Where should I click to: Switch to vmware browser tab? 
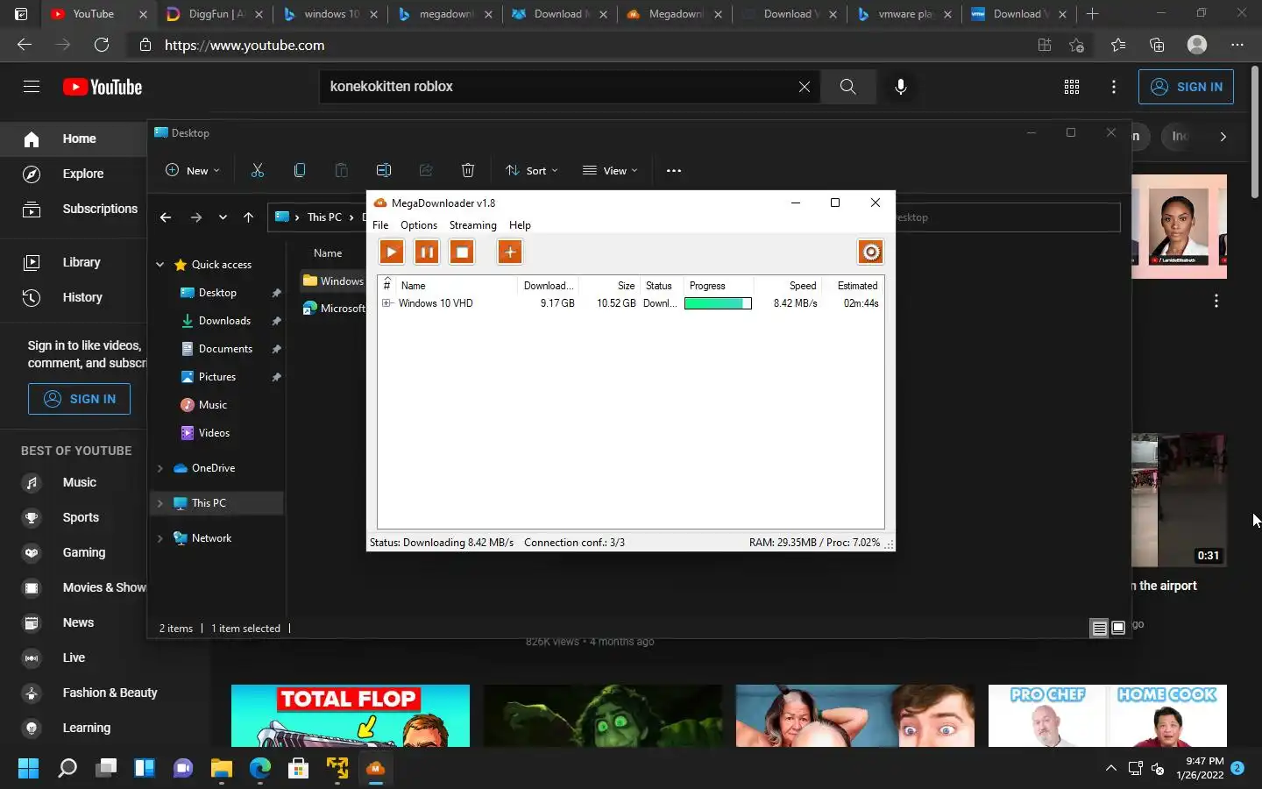(x=904, y=14)
